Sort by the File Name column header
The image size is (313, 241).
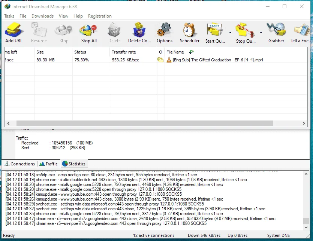pos(236,52)
